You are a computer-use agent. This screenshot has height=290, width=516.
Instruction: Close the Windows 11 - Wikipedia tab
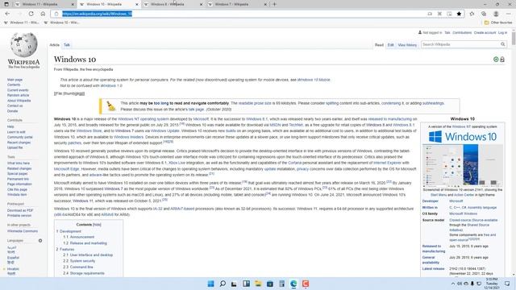73,5
